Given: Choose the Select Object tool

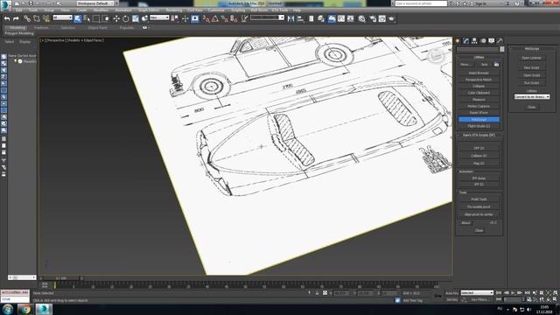Looking at the screenshot, I should click(x=78, y=18).
